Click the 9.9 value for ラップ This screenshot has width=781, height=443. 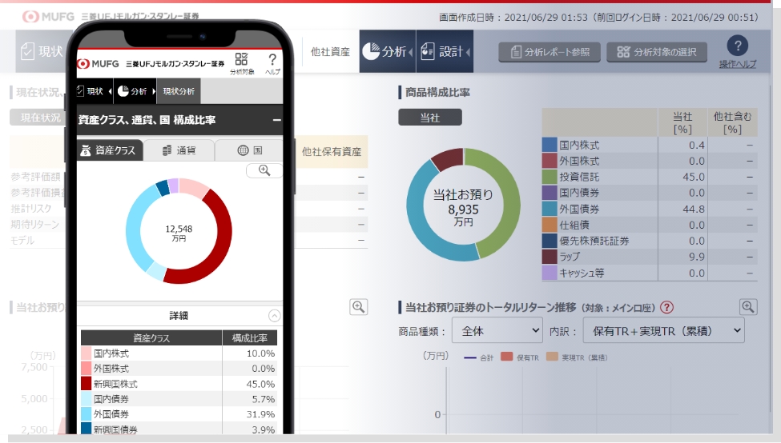(x=697, y=257)
